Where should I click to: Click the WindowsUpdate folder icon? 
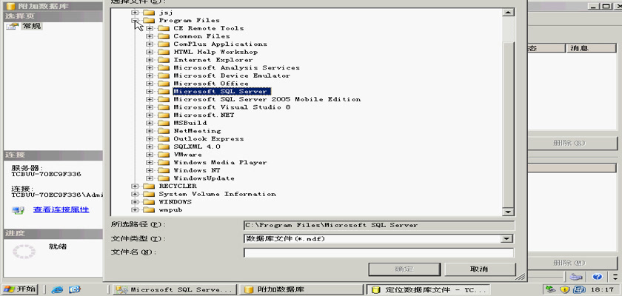pyautogui.click(x=164, y=178)
